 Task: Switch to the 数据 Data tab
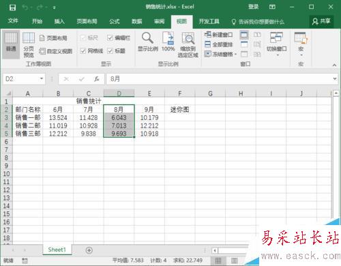tap(137, 21)
